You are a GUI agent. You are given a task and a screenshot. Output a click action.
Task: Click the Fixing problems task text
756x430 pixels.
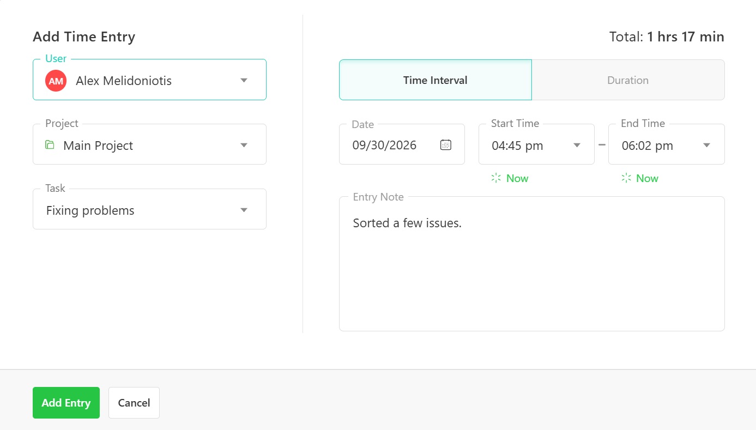pyautogui.click(x=90, y=210)
